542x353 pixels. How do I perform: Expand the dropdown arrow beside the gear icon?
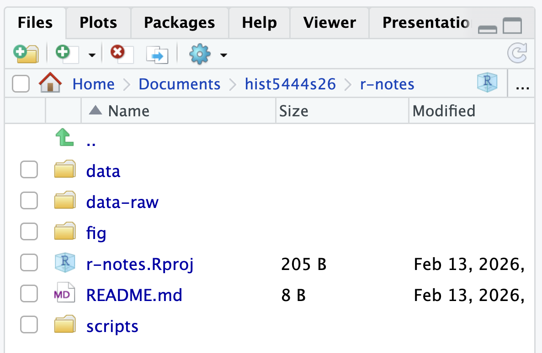tap(223, 54)
